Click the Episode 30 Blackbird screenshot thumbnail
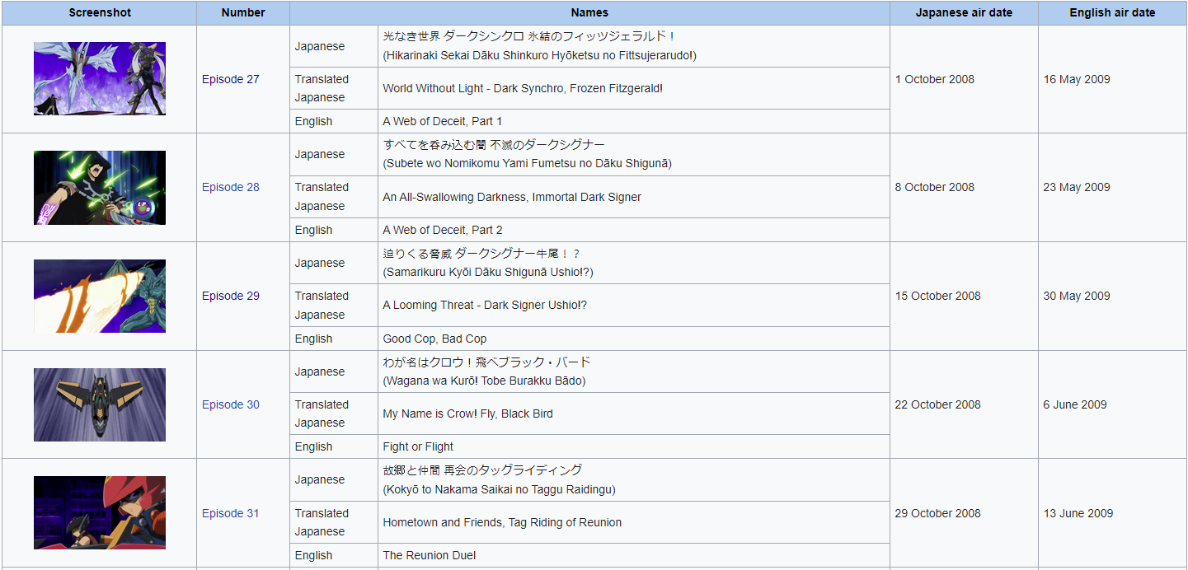The height and width of the screenshot is (570, 1188). coord(100,404)
